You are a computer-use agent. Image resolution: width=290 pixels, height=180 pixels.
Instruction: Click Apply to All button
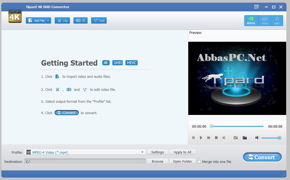(x=183, y=152)
